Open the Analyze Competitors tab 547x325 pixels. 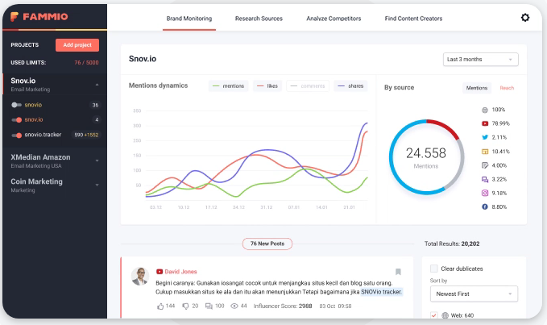334,19
